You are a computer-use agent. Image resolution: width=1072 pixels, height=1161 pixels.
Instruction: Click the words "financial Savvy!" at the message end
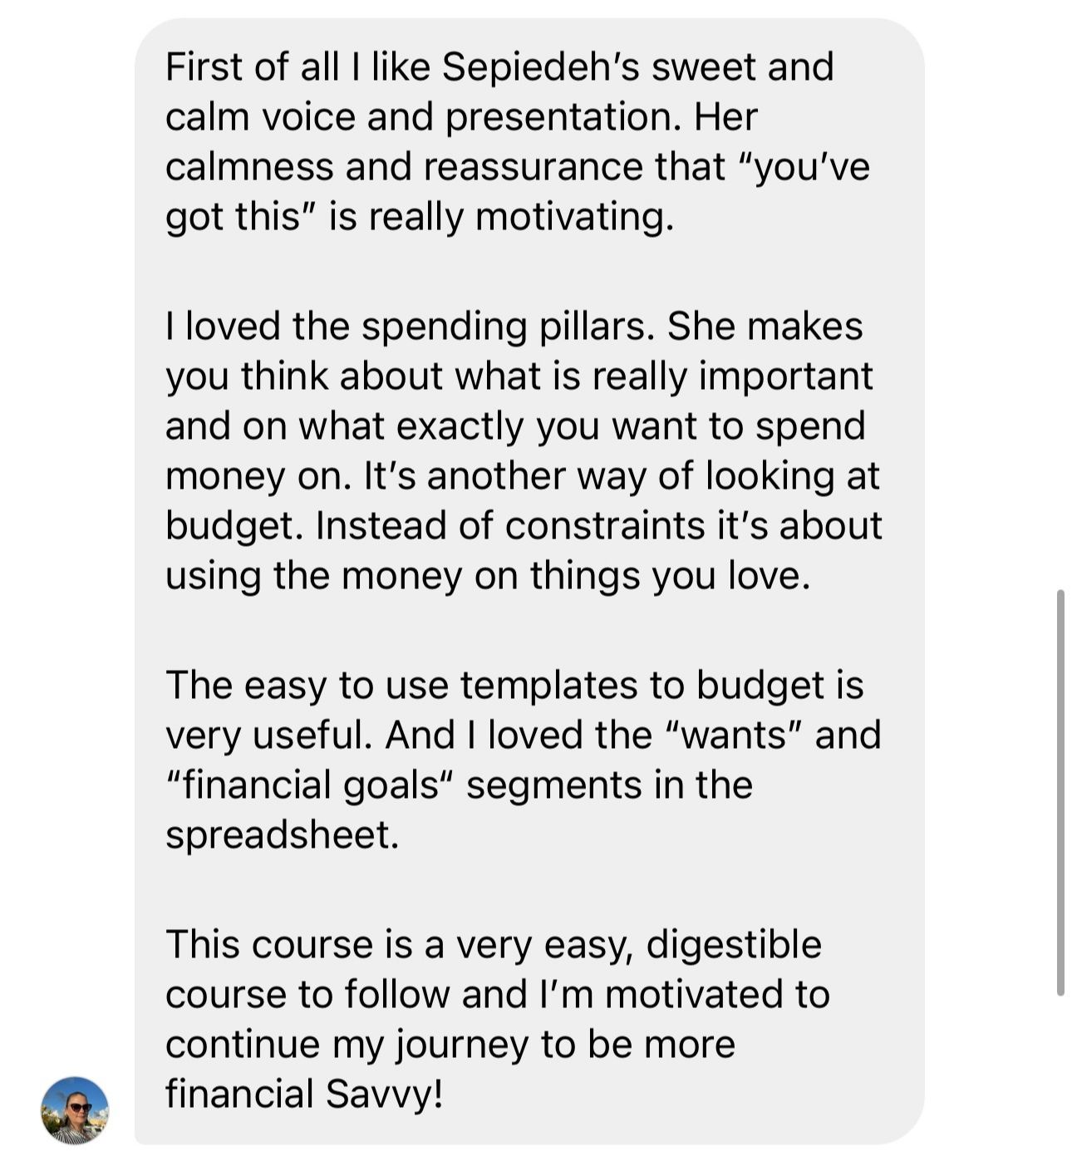coord(304,1095)
